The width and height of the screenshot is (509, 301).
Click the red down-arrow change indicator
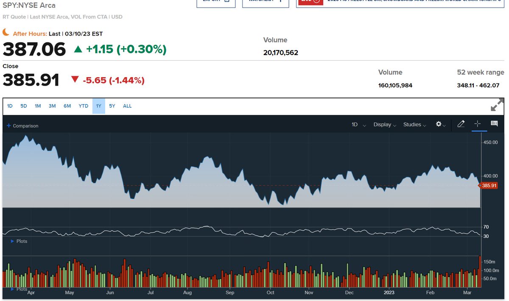pyautogui.click(x=75, y=79)
